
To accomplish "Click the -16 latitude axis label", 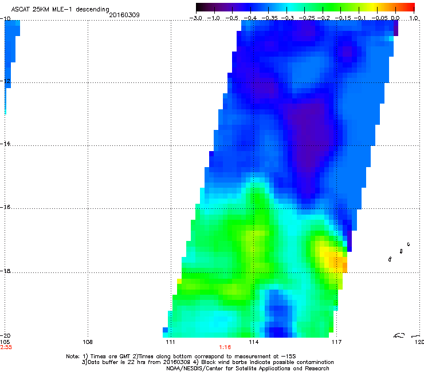I will 5,207.
